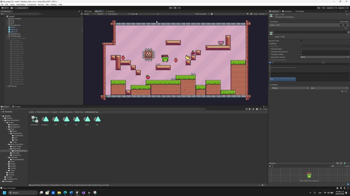
Task: Switch to the Animation tab
Action: [x=287, y=11]
